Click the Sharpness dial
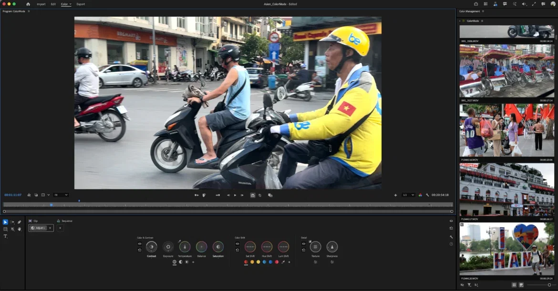 (x=332, y=247)
